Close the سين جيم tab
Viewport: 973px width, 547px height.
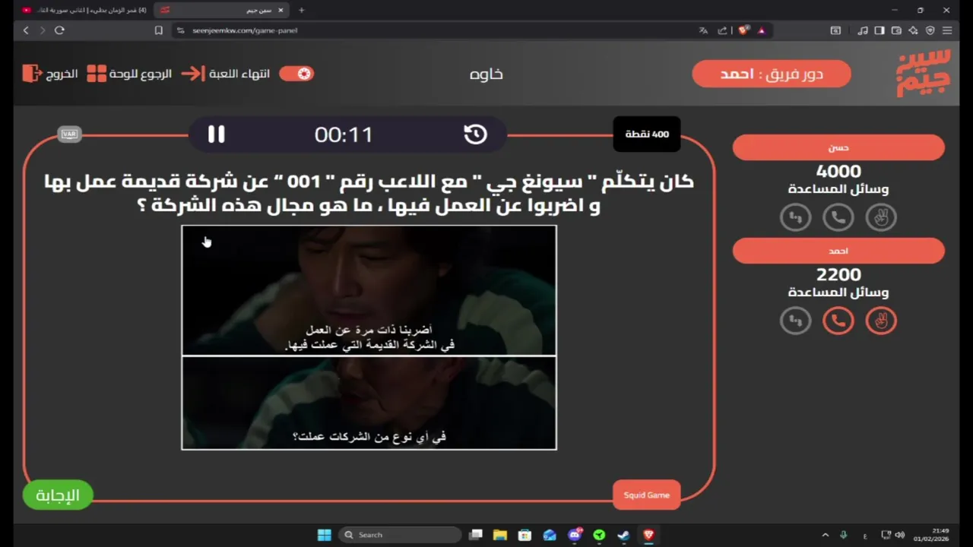[x=280, y=10]
